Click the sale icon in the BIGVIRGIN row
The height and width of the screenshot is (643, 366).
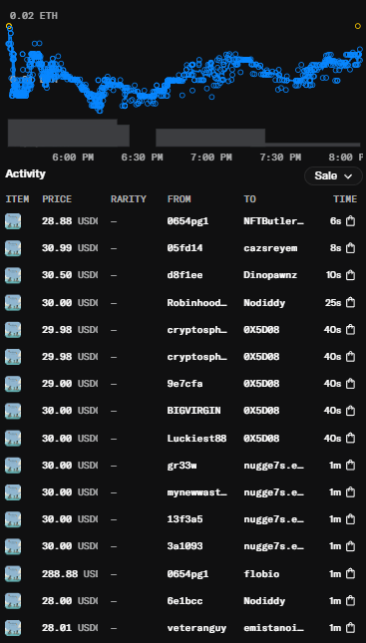tap(350, 411)
